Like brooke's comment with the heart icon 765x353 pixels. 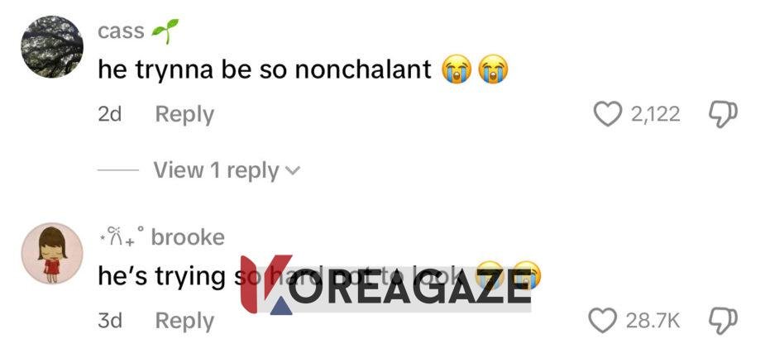click(603, 321)
